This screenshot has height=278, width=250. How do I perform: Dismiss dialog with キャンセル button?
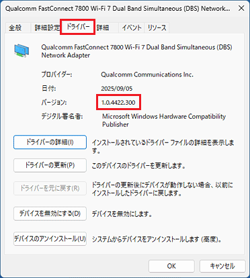click(222, 266)
